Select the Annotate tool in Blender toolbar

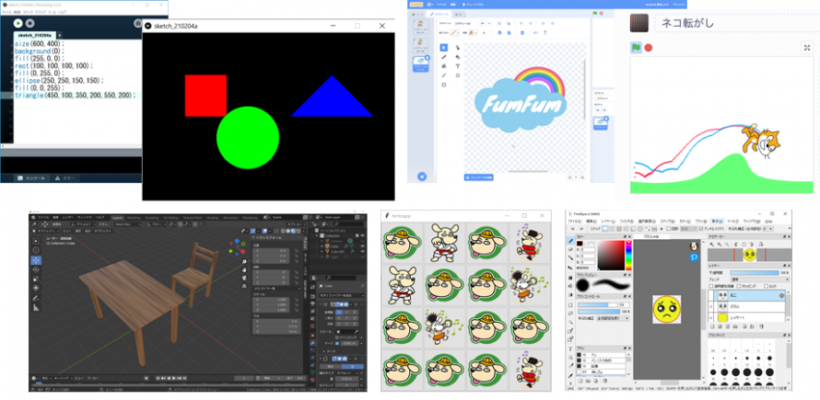coord(36,298)
